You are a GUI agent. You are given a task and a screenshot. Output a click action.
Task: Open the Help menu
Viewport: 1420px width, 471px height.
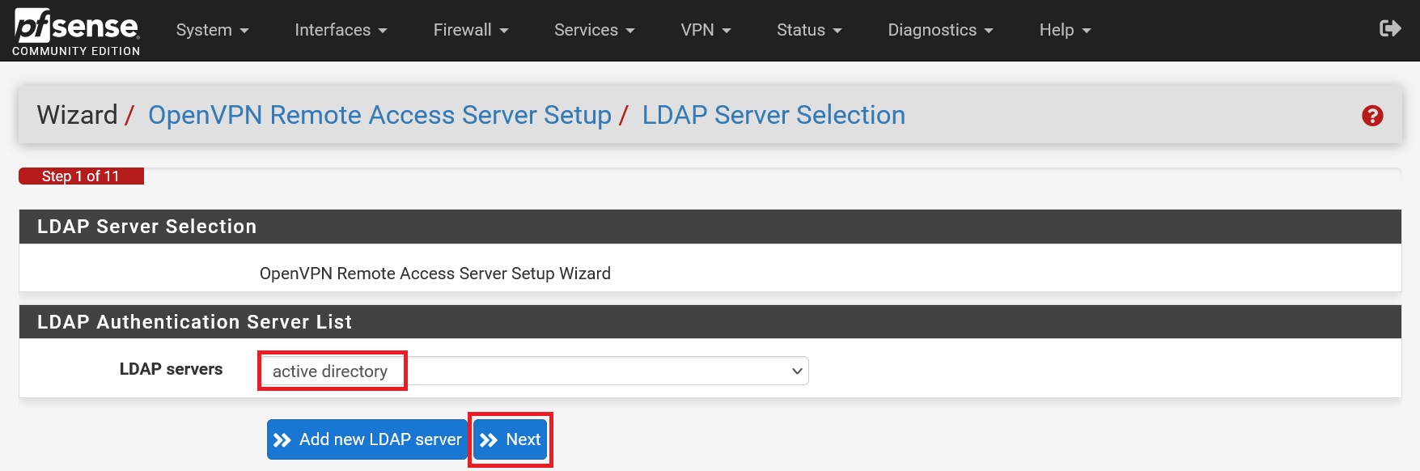(1065, 30)
